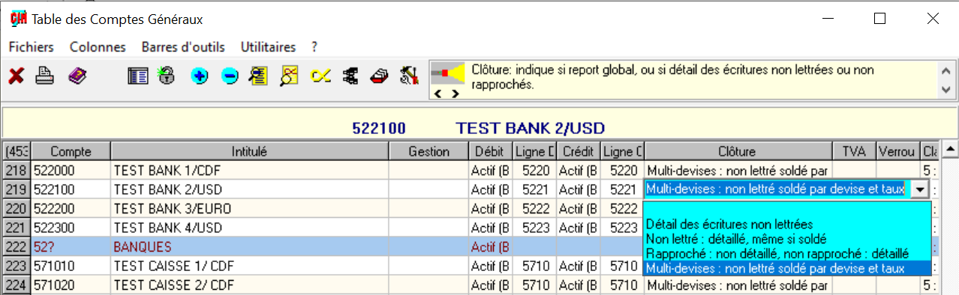The height and width of the screenshot is (295, 959).
Task: Click the Débit cell of row 52?
Action: 490,246
